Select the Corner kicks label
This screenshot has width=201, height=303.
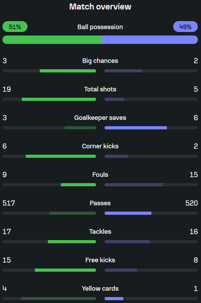coord(100,146)
